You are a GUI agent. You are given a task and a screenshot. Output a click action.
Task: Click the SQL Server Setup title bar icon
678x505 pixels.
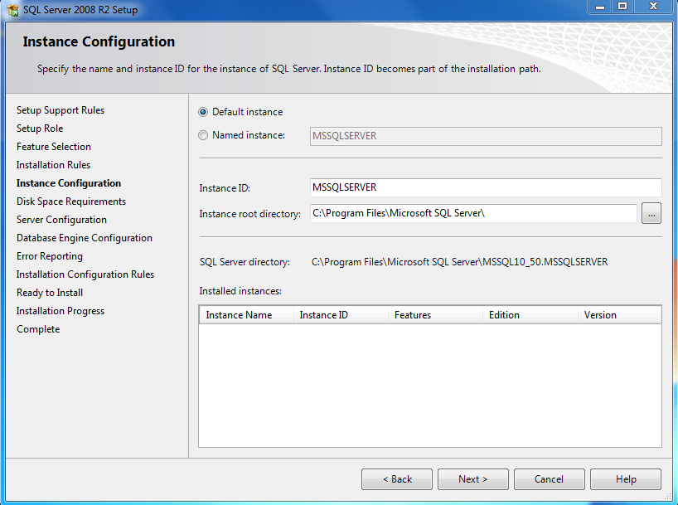(x=13, y=9)
